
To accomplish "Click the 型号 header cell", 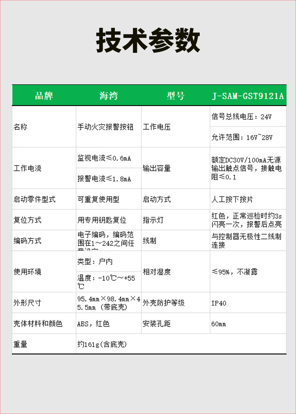I will point(176,95).
